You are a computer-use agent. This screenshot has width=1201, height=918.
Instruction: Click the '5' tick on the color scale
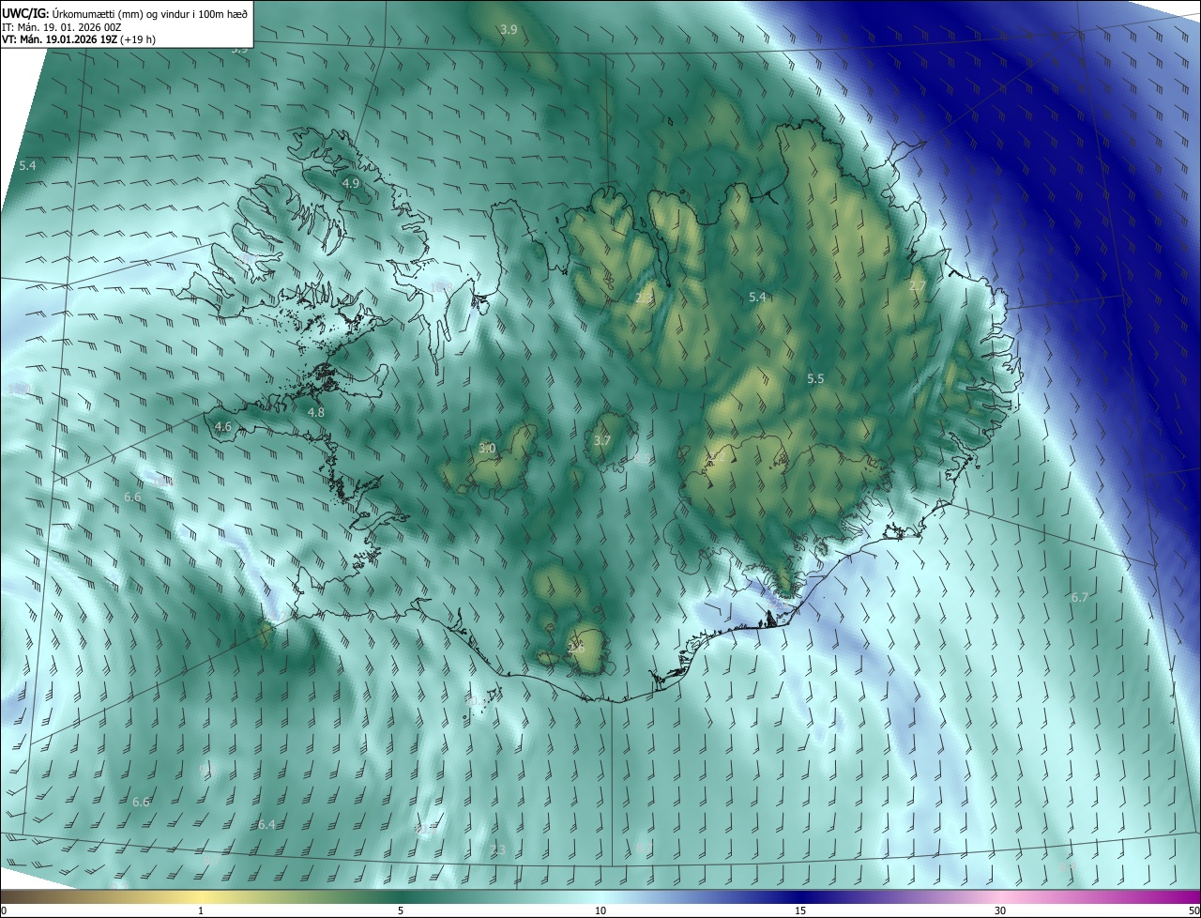(x=401, y=910)
